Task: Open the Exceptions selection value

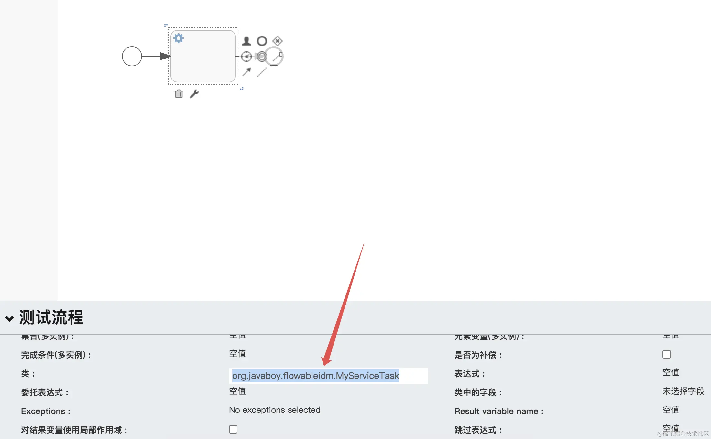Action: click(275, 410)
